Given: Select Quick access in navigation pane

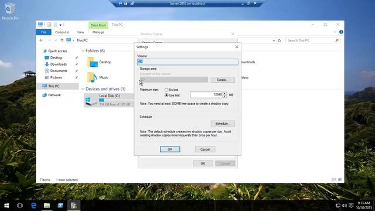Looking at the screenshot, I should coord(57,51).
